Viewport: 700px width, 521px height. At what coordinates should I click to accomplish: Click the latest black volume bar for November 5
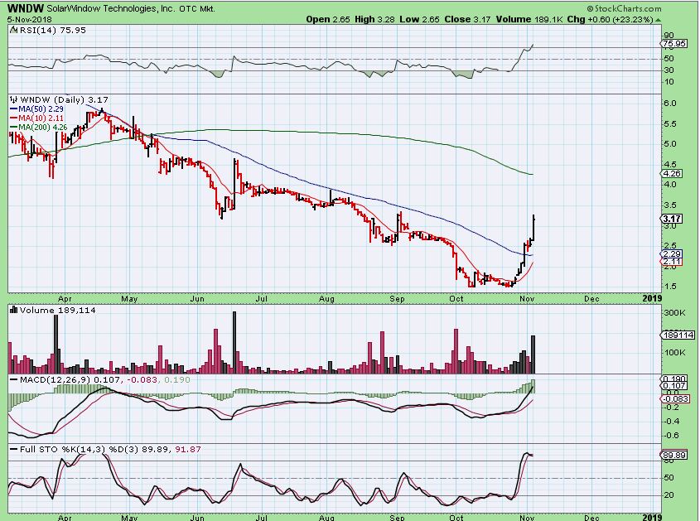[x=533, y=355]
